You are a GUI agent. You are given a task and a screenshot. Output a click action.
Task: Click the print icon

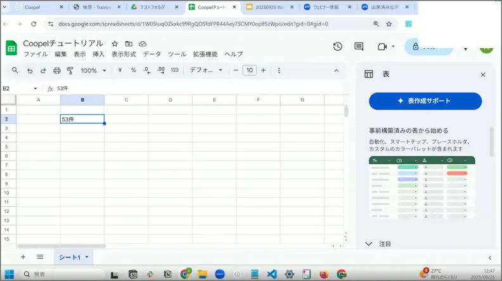[56, 70]
